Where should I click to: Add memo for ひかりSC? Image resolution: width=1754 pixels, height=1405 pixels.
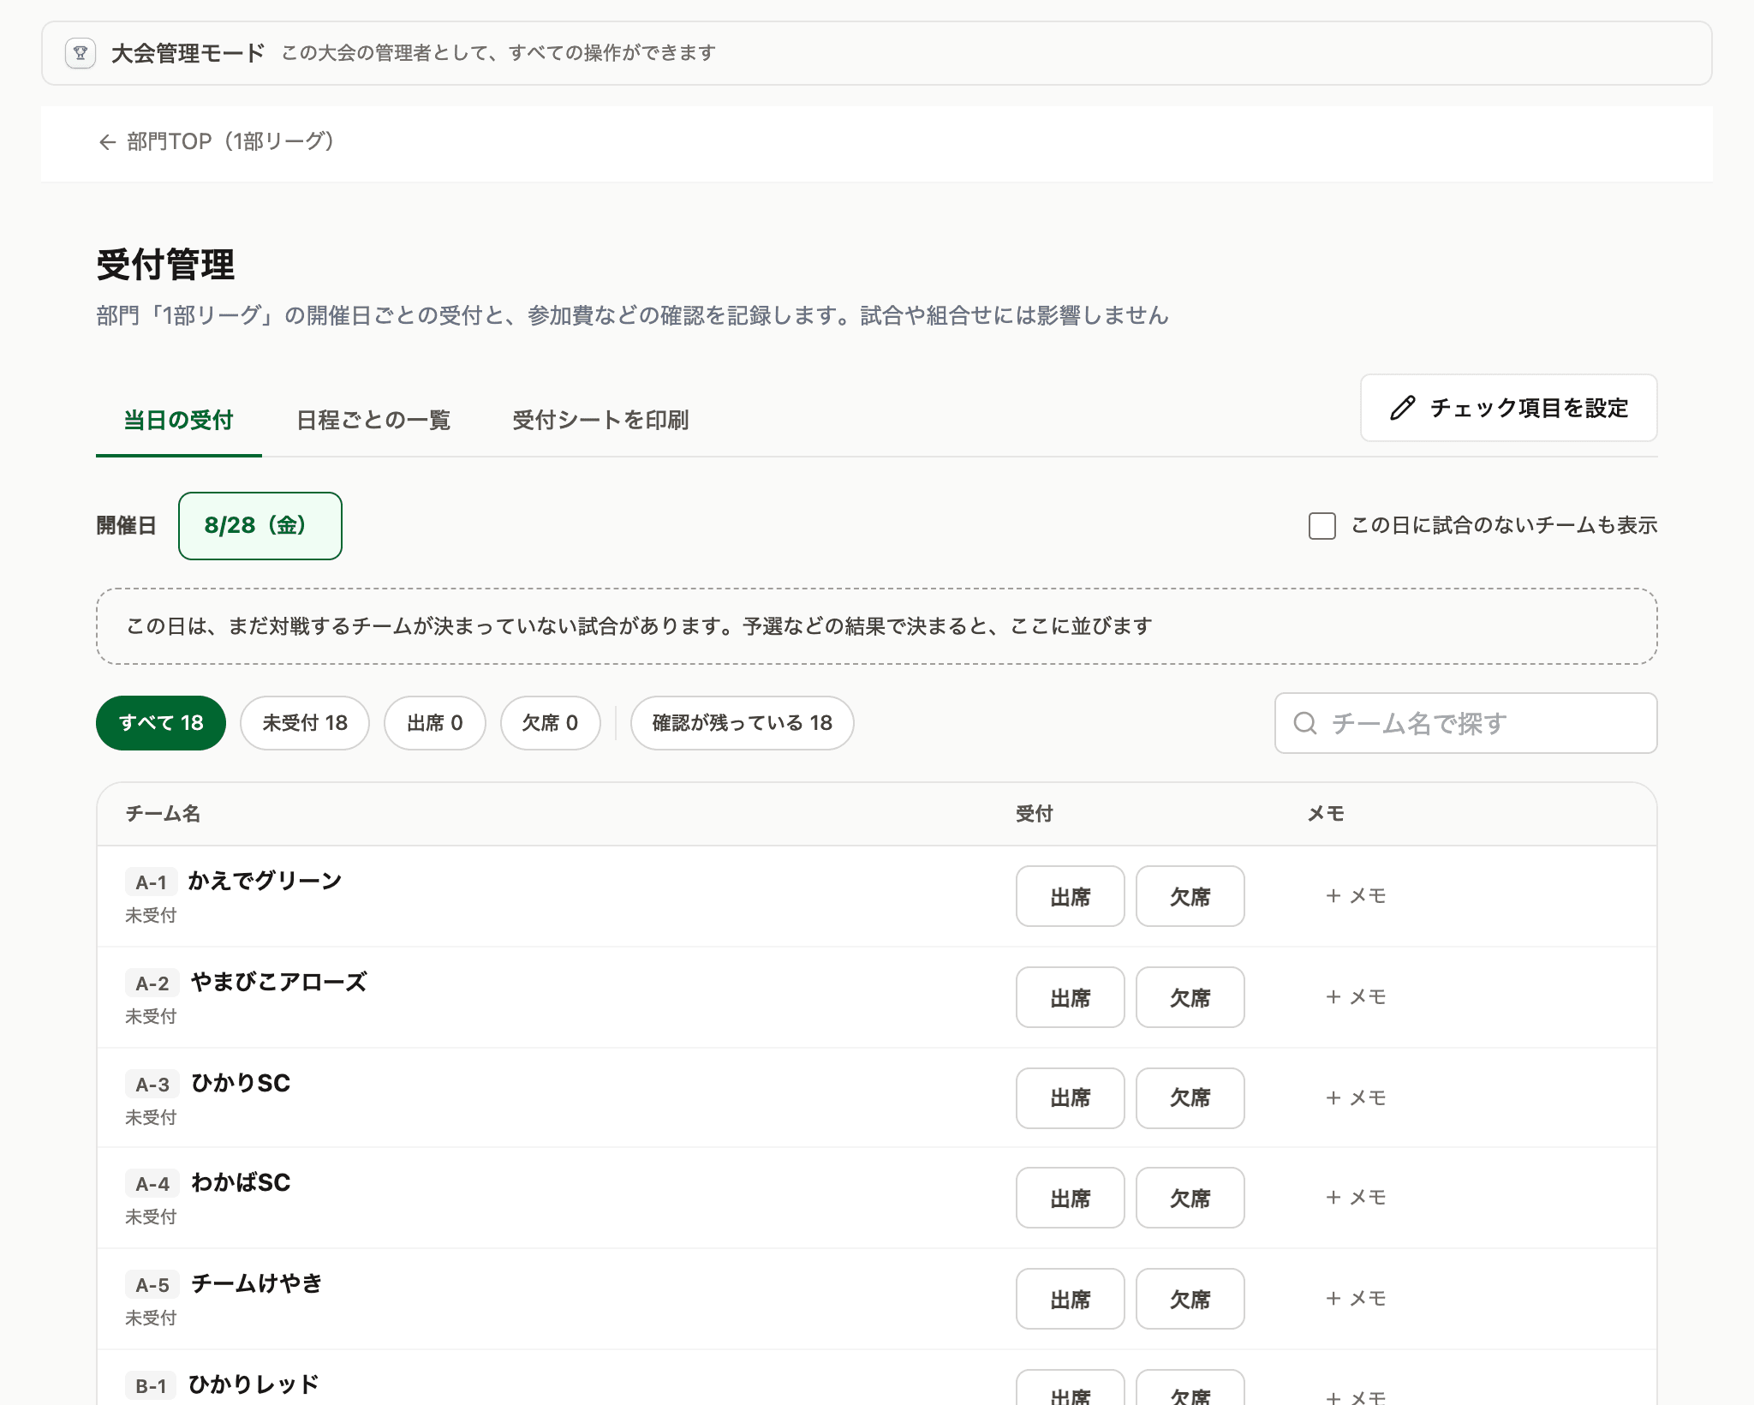(1356, 1098)
